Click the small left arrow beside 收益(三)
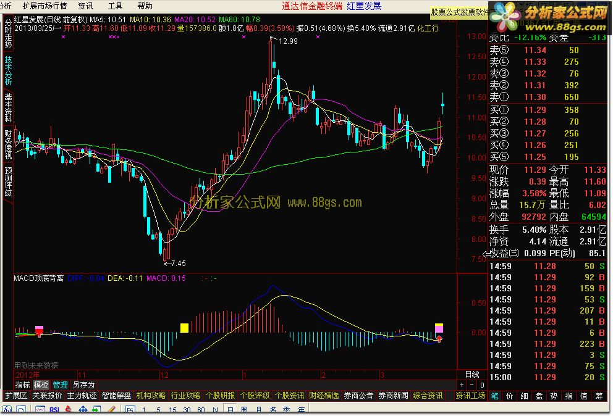613x416 pixels. (486, 254)
